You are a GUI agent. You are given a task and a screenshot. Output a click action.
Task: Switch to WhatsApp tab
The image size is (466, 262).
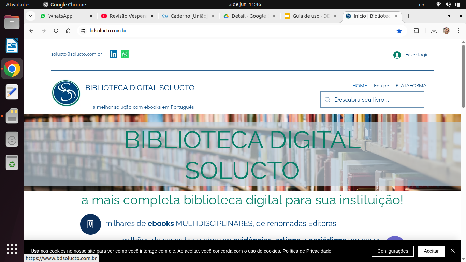click(67, 16)
